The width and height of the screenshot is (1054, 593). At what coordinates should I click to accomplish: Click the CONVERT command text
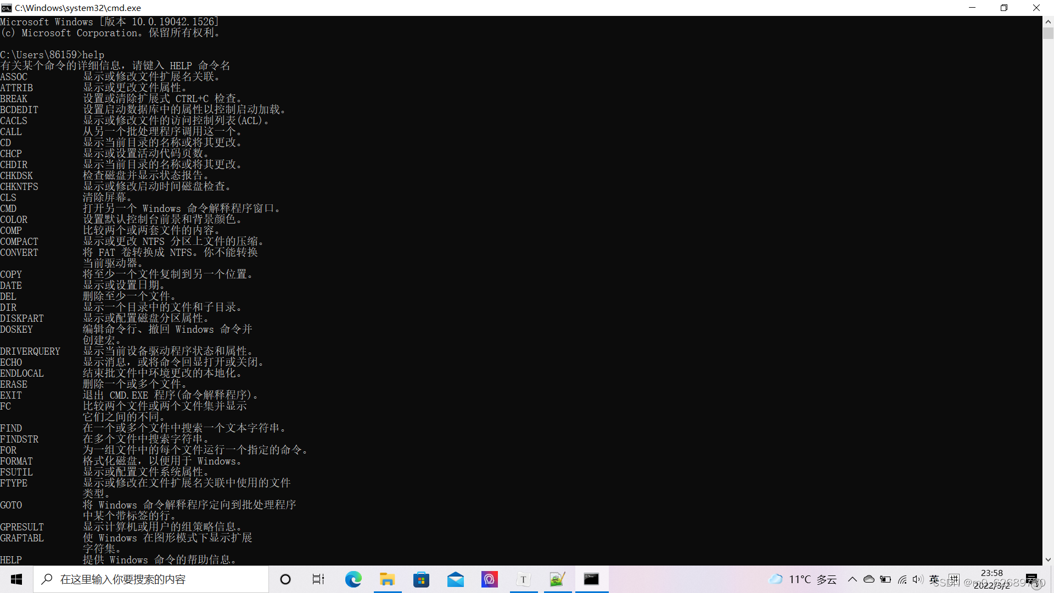click(x=19, y=253)
